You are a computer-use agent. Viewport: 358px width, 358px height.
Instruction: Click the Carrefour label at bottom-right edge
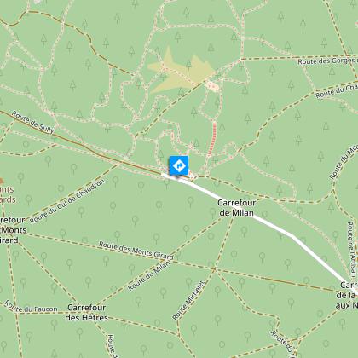pos(347,295)
